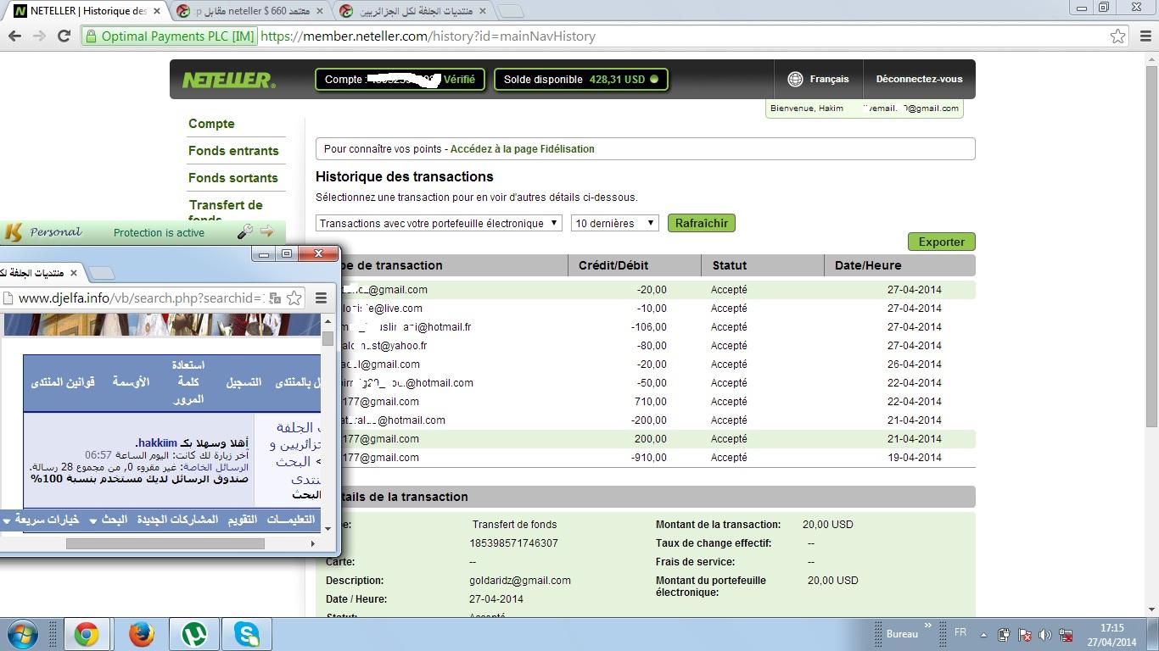The width and height of the screenshot is (1159, 651).
Task: Click الأوسمة link in forum header
Action: coord(131,382)
